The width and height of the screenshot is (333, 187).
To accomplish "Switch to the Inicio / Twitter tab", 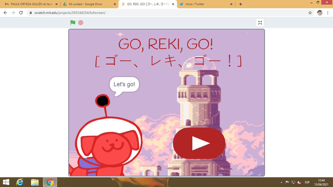I will pyautogui.click(x=205, y=4).
